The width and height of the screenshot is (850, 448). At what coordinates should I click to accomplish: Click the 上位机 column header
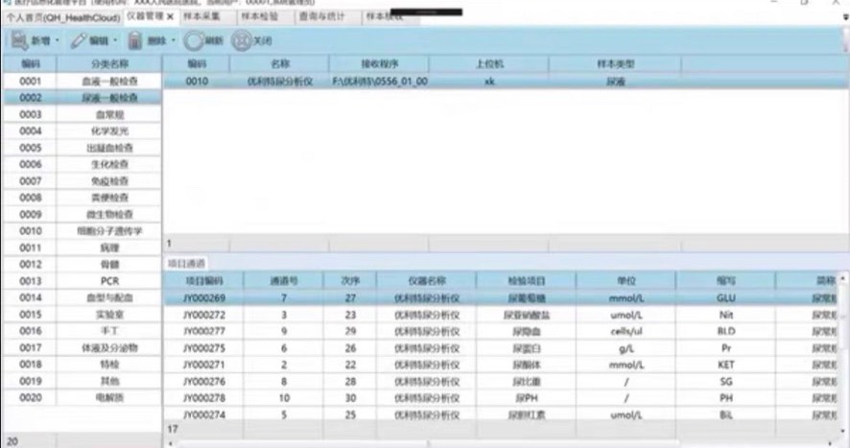tap(489, 64)
